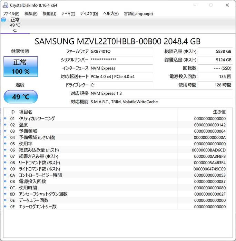The width and height of the screenshot is (236, 241).
Task: Click the firmware field GXB7401Q
Action: (x=121, y=52)
